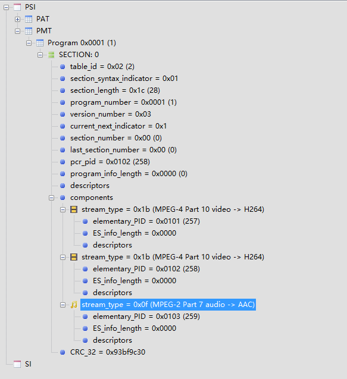Click the bullet icon beside pcr_pid

point(62,162)
